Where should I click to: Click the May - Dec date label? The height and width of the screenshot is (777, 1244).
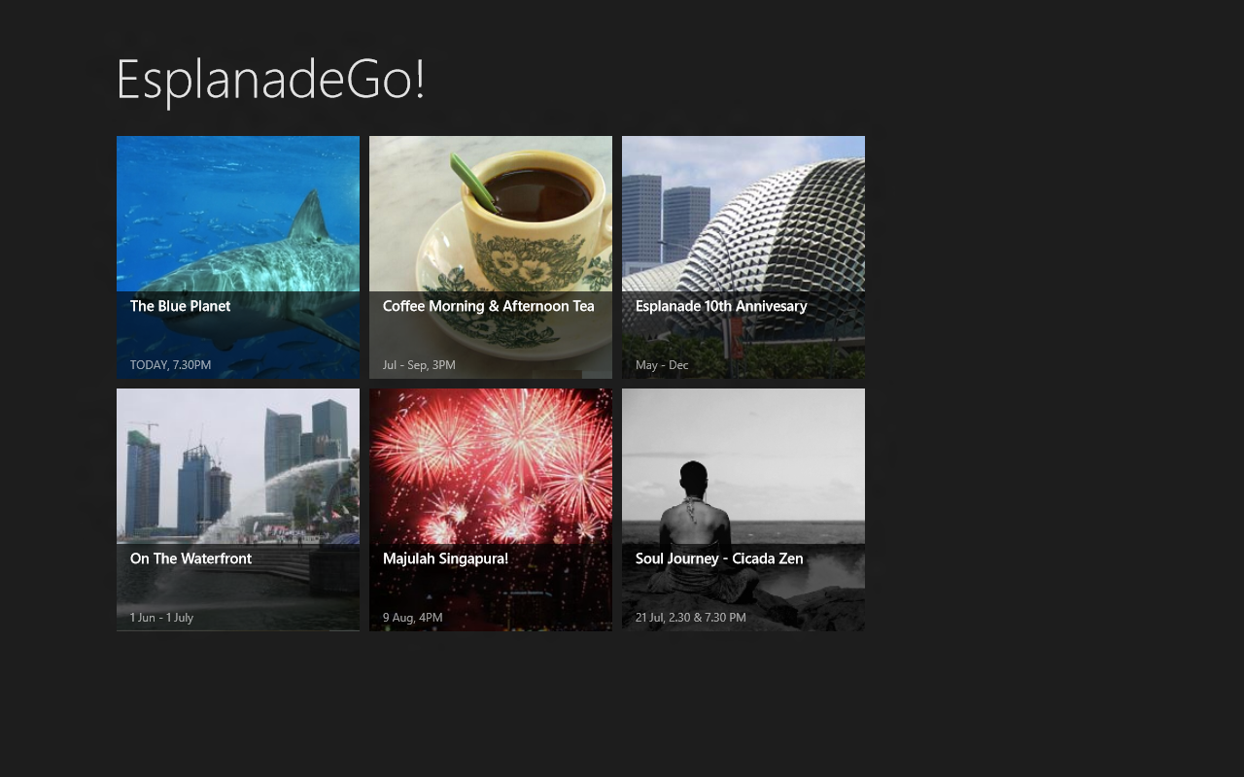[662, 365]
